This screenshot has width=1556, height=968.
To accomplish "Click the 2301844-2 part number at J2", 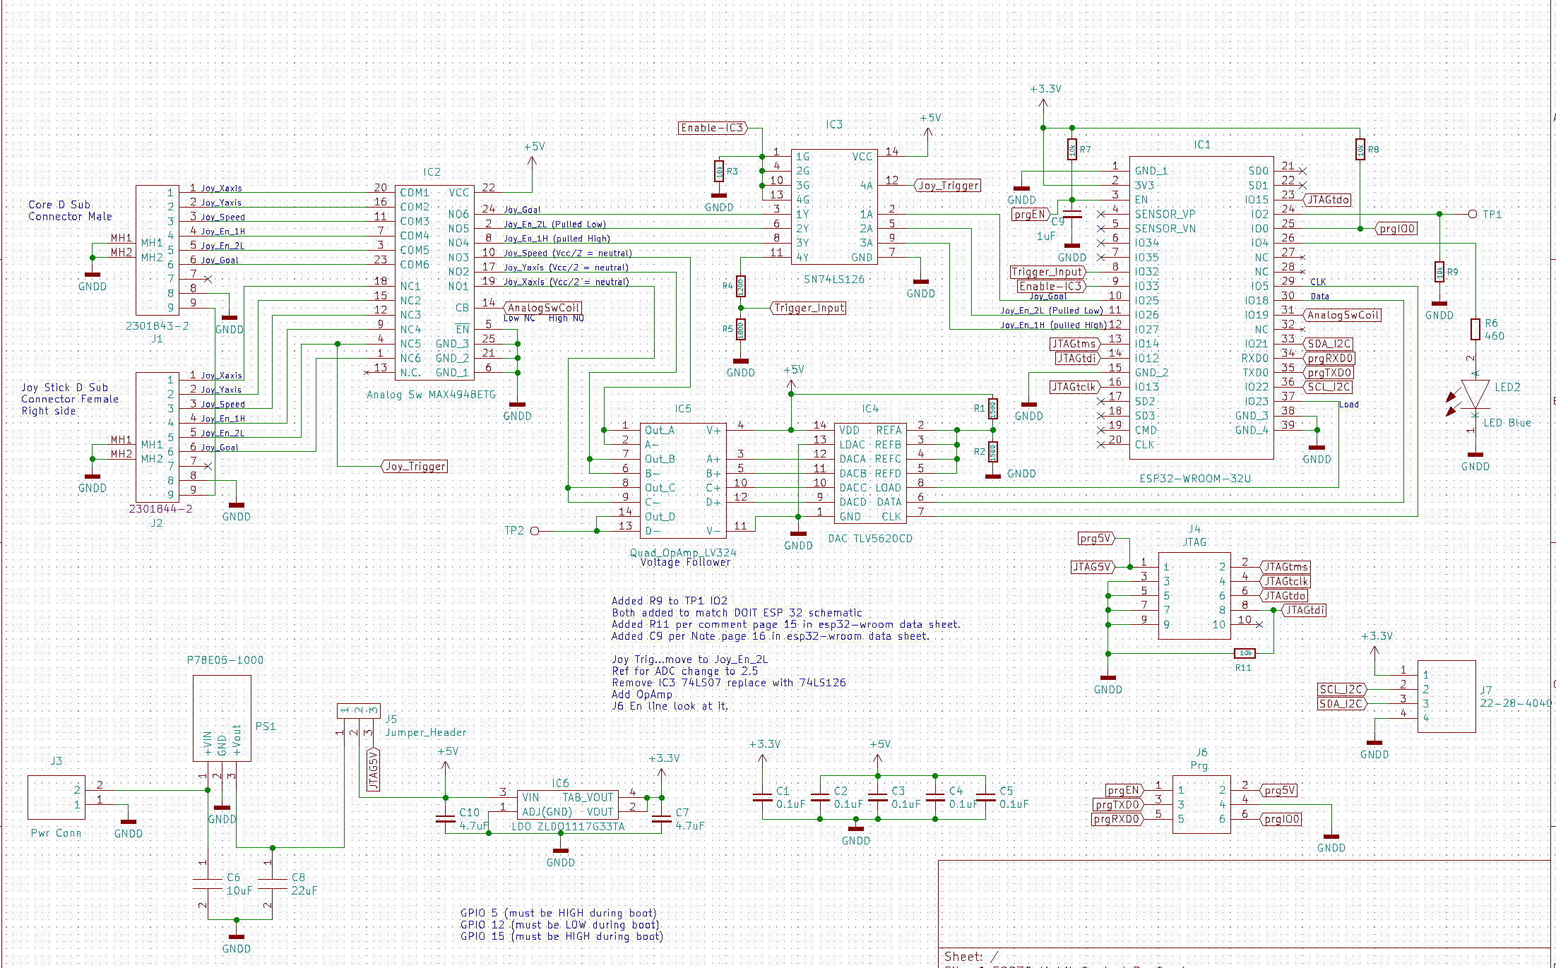I will [x=160, y=508].
